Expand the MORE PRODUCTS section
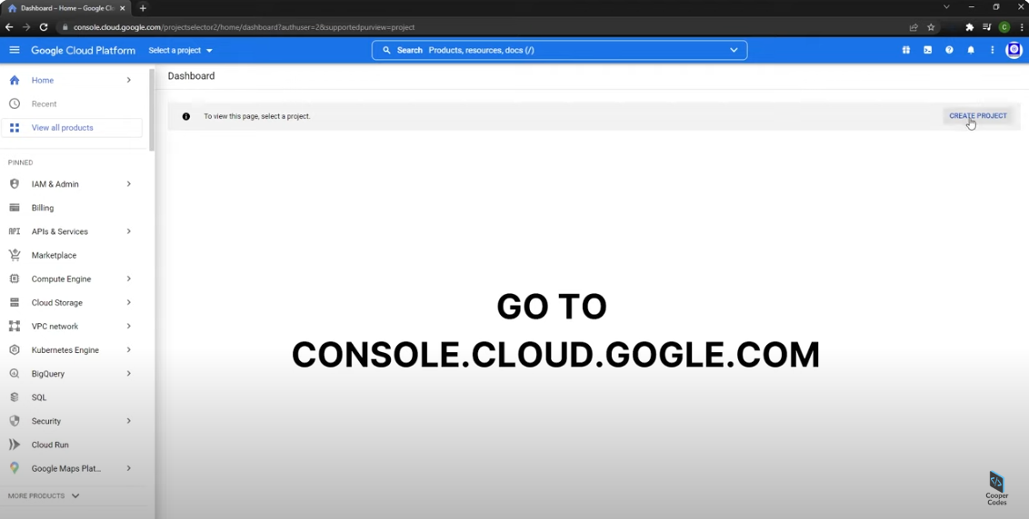Image resolution: width=1029 pixels, height=519 pixels. tap(44, 496)
